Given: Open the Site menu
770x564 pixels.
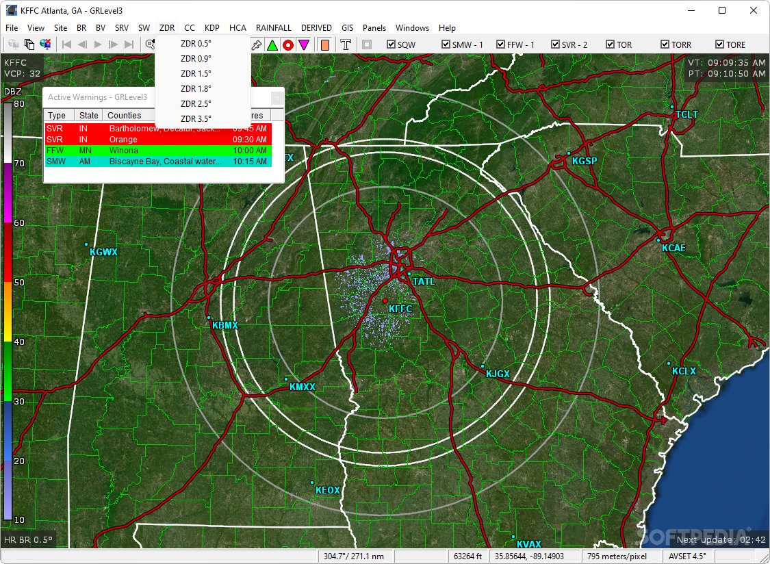Looking at the screenshot, I should tap(60, 28).
